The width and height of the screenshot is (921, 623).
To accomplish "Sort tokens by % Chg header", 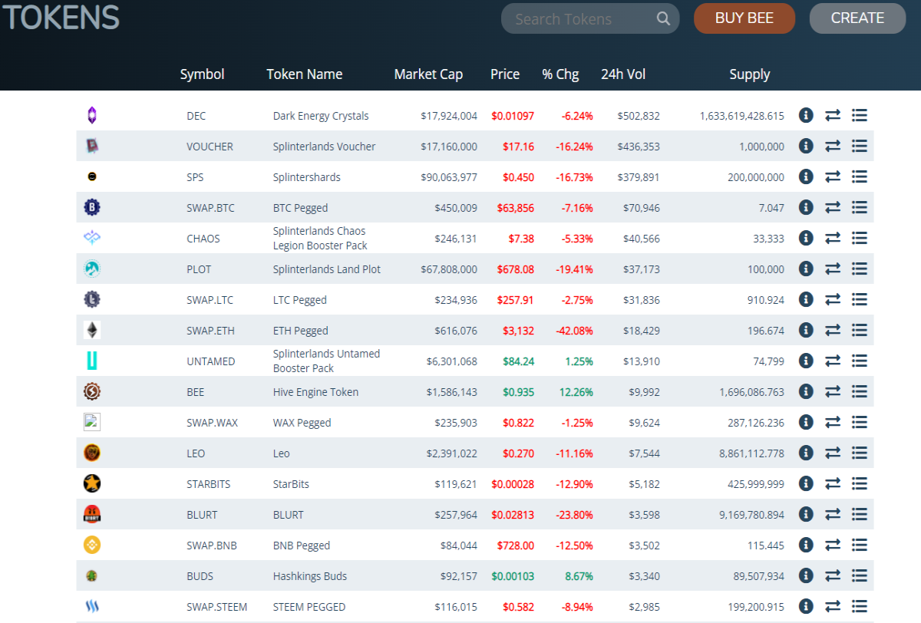I will point(560,74).
